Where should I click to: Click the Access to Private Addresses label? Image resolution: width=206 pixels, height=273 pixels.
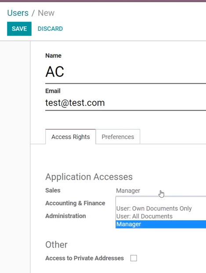(x=85, y=258)
